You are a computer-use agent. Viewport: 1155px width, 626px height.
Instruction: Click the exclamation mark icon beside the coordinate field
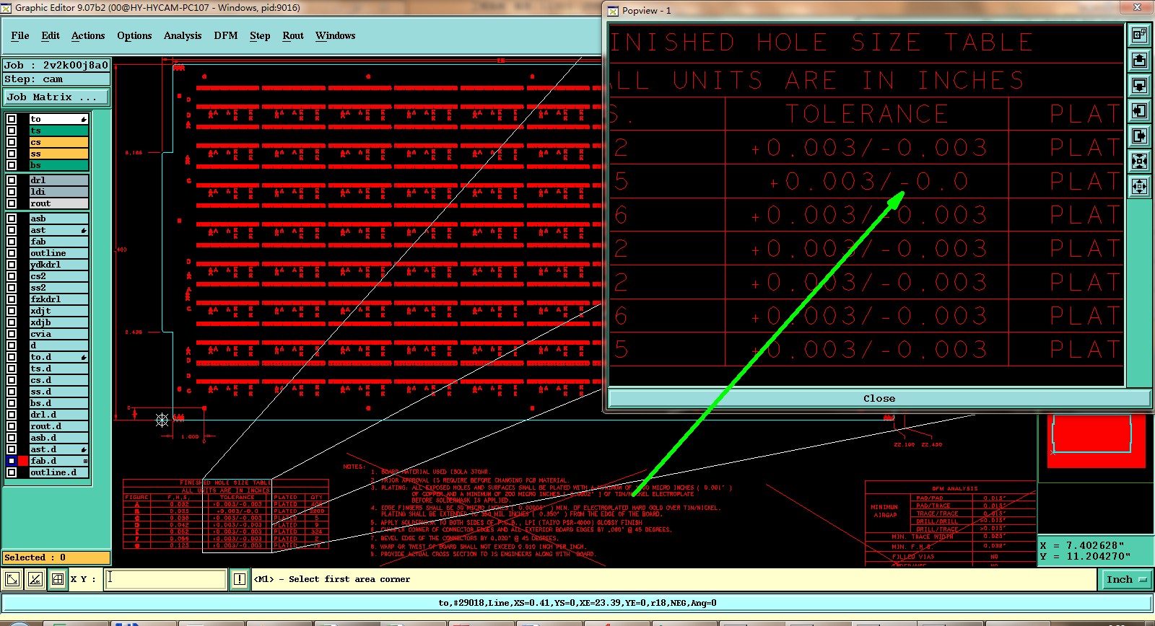tap(240, 578)
